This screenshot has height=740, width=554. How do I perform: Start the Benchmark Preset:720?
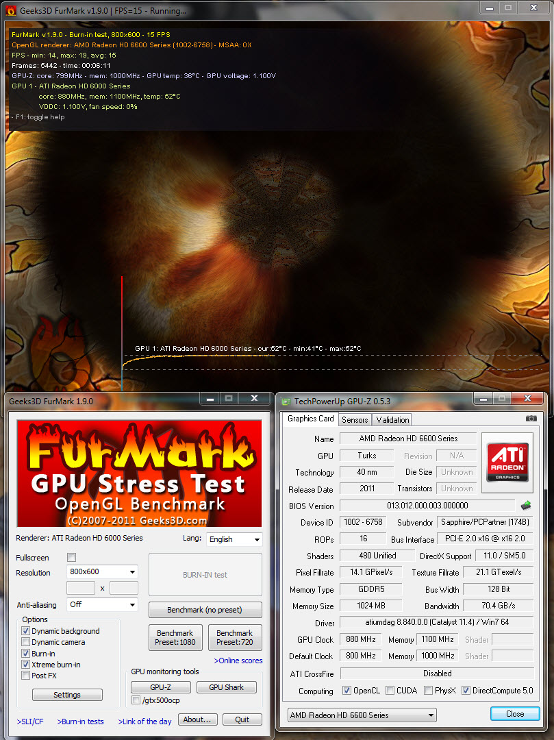(x=235, y=638)
